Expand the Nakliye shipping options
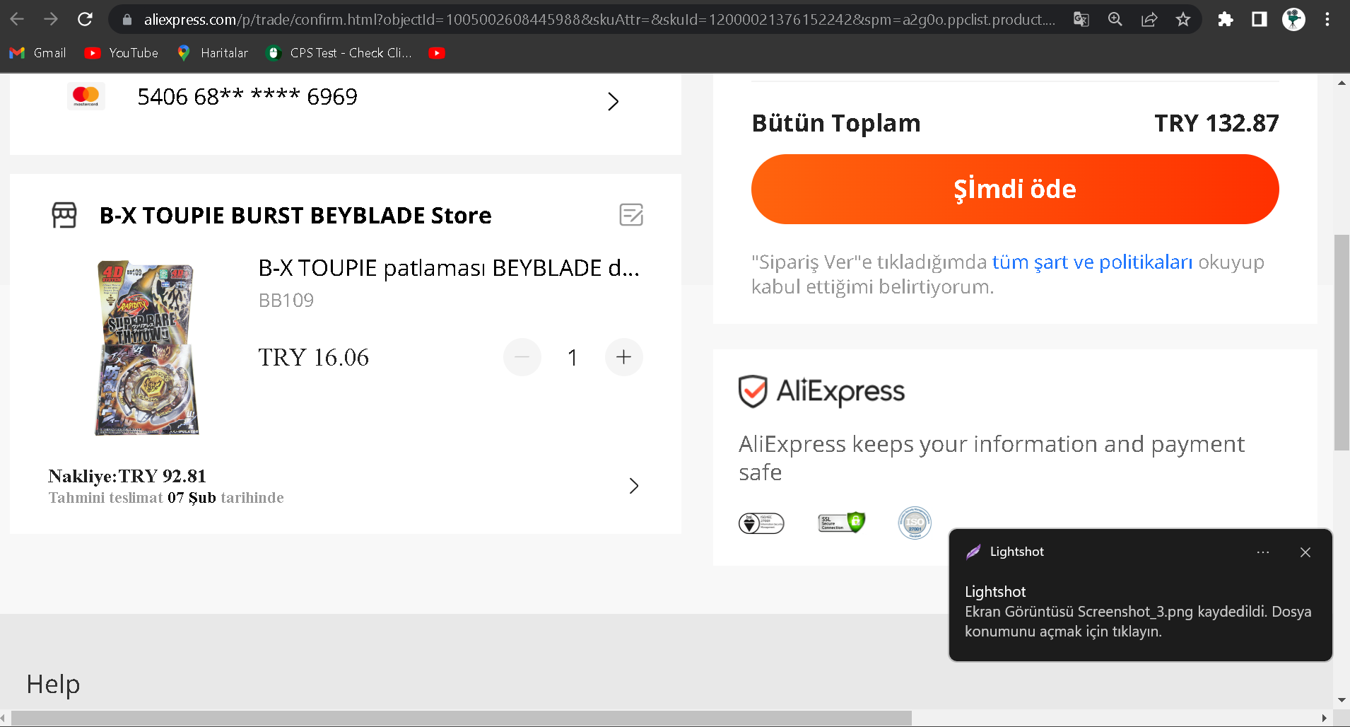 (634, 486)
